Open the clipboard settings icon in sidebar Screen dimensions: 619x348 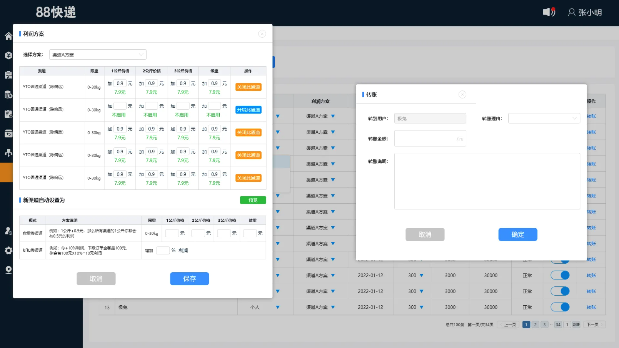pos(8,114)
